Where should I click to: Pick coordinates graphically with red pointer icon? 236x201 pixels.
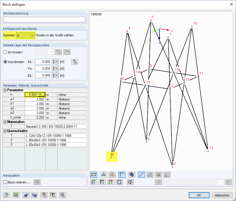(75, 62)
